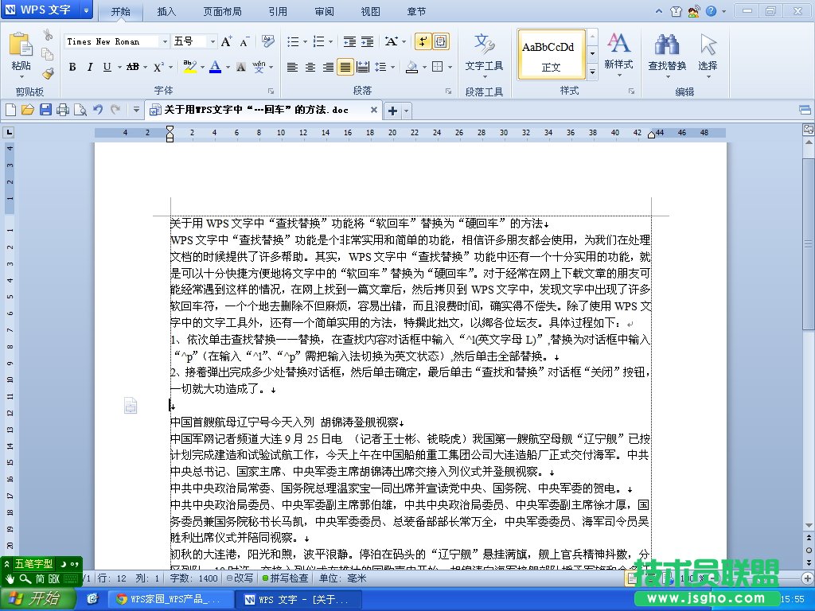
Task: Click the Save icon in quick toolbar
Action: tap(45, 110)
